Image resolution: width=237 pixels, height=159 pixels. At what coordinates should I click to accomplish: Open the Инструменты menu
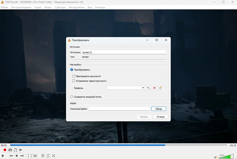77,7
